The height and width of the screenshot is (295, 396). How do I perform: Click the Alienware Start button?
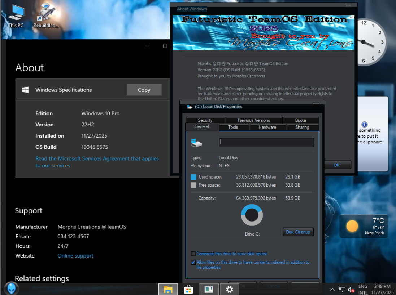[11, 289]
